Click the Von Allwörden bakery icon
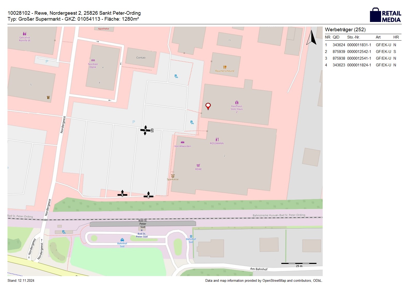Screen dimensions: 410x290 pyautogui.click(x=182, y=142)
